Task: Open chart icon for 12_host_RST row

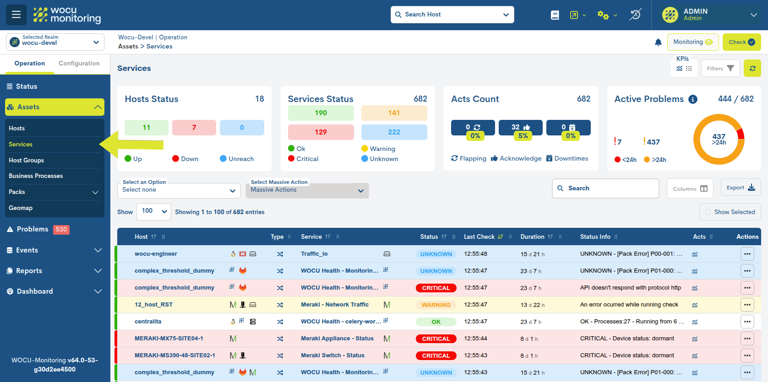Action: pyautogui.click(x=695, y=305)
